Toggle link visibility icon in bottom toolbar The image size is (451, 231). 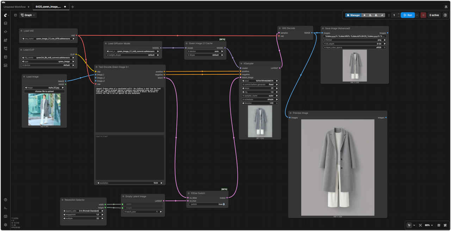click(445, 225)
